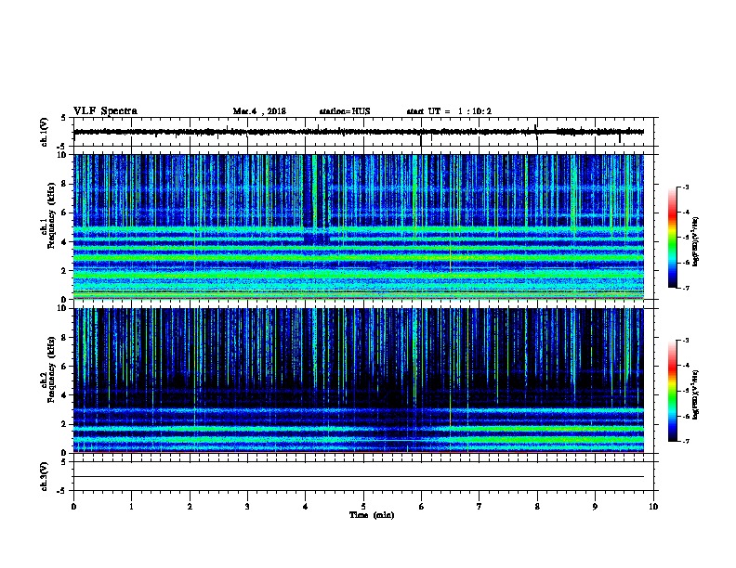Click the ch.1 voltage waveform trace
Screen dimensions: 736x568
pos(359,132)
